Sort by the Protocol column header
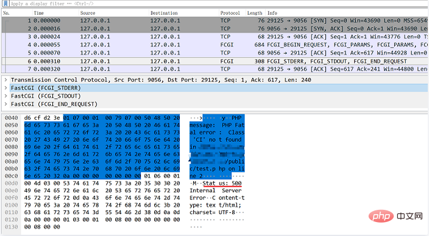The image size is (429, 236). pyautogui.click(x=232, y=13)
